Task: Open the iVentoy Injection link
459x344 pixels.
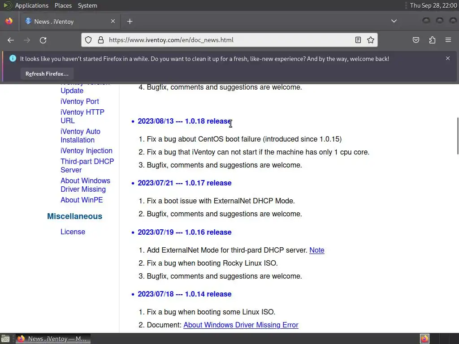Action: [x=87, y=150]
